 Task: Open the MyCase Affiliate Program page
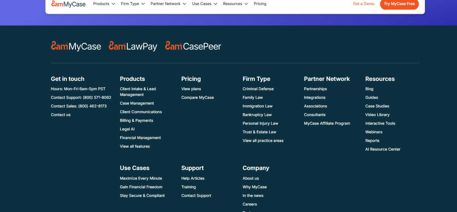(x=327, y=123)
